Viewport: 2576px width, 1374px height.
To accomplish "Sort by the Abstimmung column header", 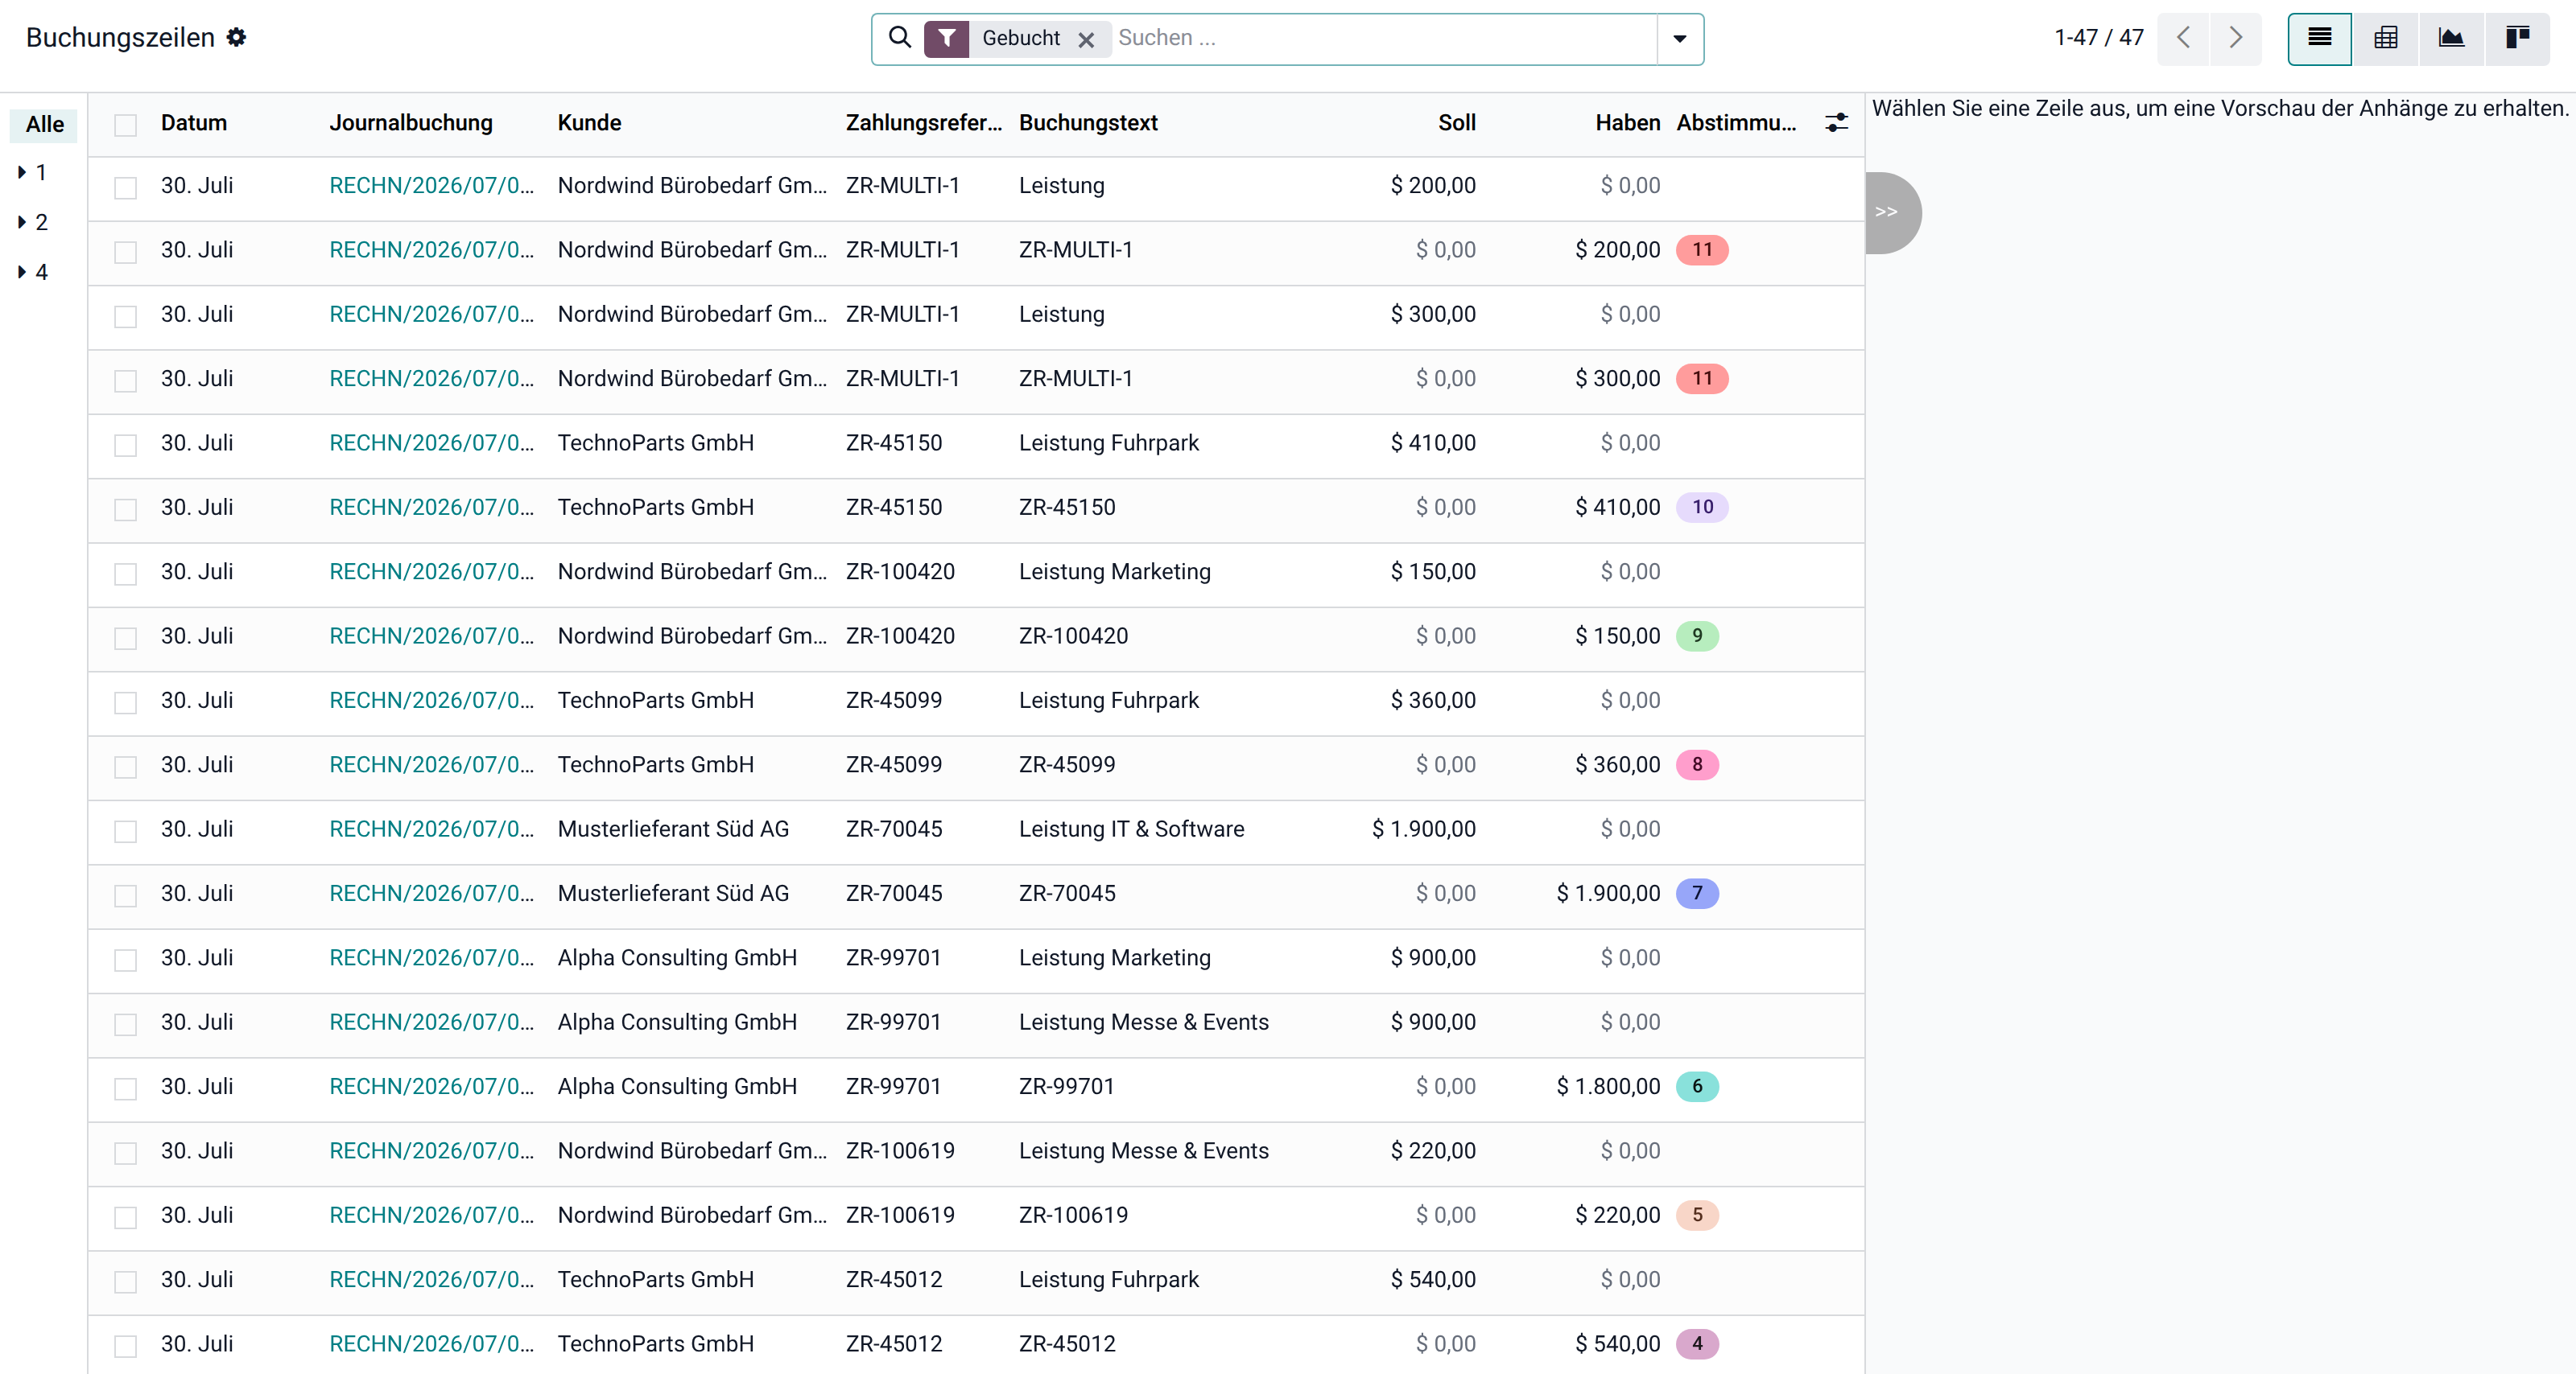I will (1736, 123).
